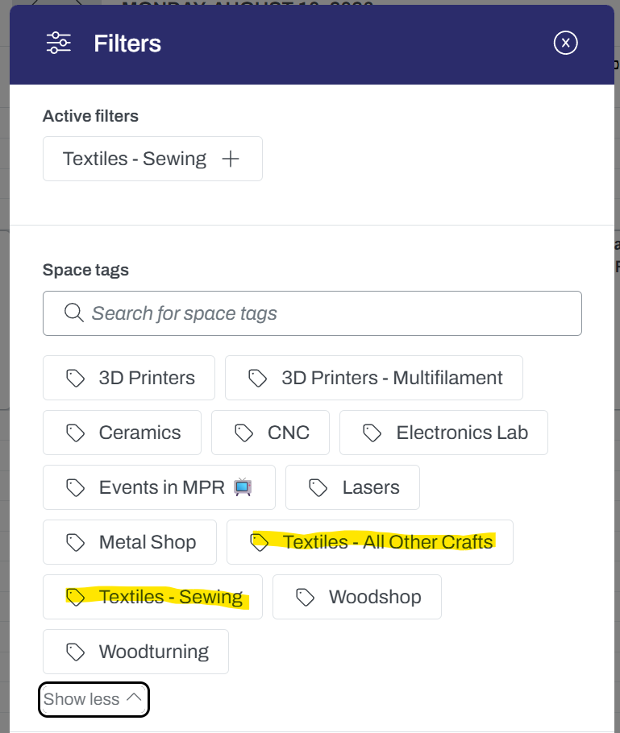Close the Filters panel with X icon
The width and height of the screenshot is (620, 733).
[565, 43]
